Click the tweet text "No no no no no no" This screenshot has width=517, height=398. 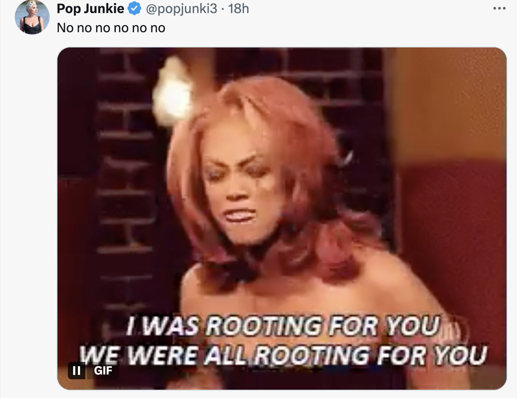pyautogui.click(x=111, y=28)
